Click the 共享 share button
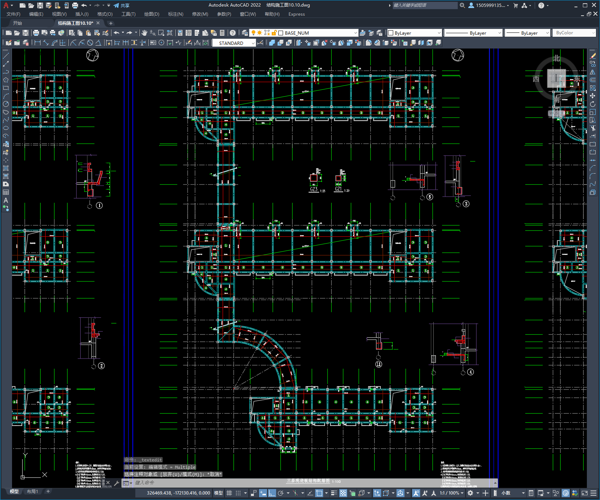The width and height of the screenshot is (600, 500). pos(121,5)
